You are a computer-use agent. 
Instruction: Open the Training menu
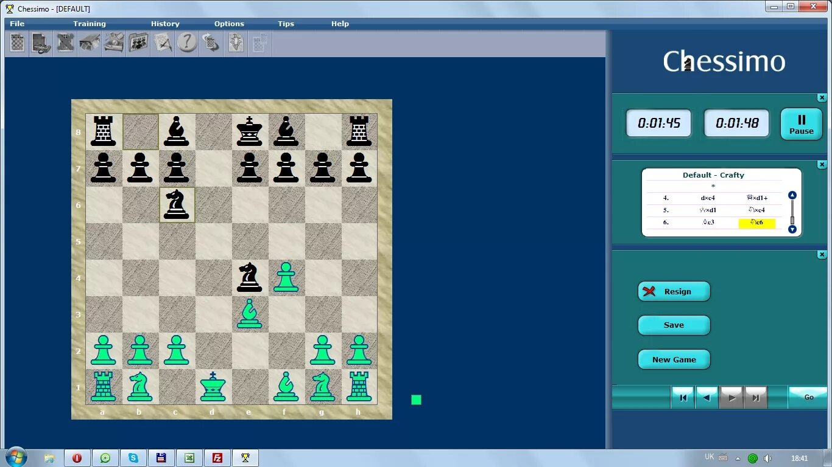[90, 24]
